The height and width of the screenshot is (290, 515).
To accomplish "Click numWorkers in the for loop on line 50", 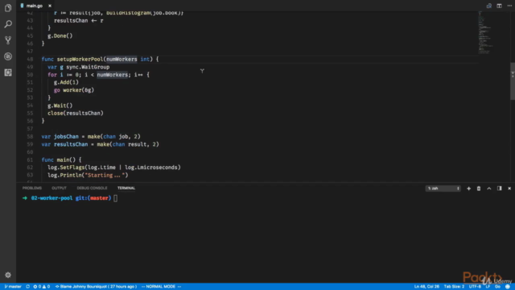I will (113, 75).
